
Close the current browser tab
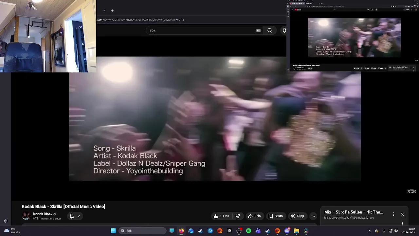coord(104,10)
